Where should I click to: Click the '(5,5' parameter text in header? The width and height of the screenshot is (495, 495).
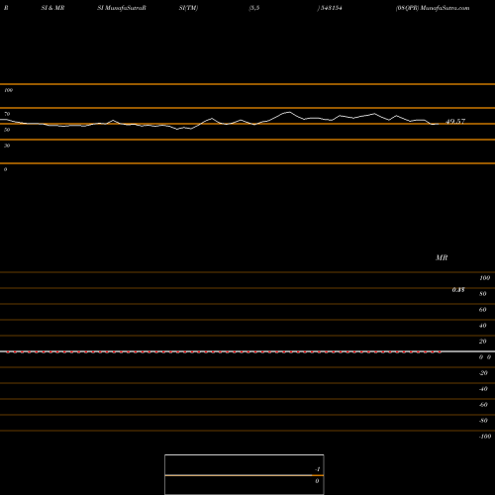coord(254,8)
